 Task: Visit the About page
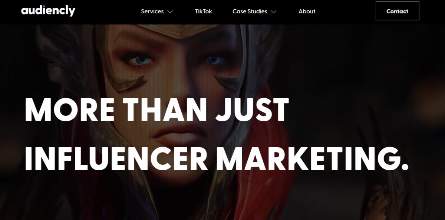pyautogui.click(x=307, y=12)
